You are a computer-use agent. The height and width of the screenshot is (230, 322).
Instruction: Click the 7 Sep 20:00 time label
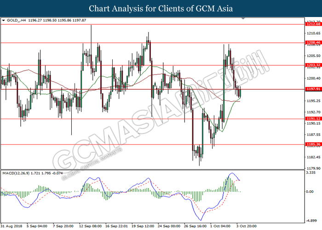point(63,226)
